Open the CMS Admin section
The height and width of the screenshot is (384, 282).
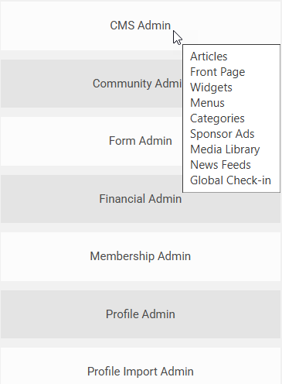coord(140,26)
